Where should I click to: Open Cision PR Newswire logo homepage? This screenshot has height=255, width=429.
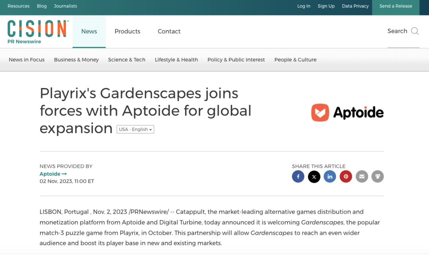(38, 32)
